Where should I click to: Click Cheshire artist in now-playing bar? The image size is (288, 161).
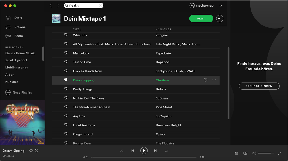8,156
